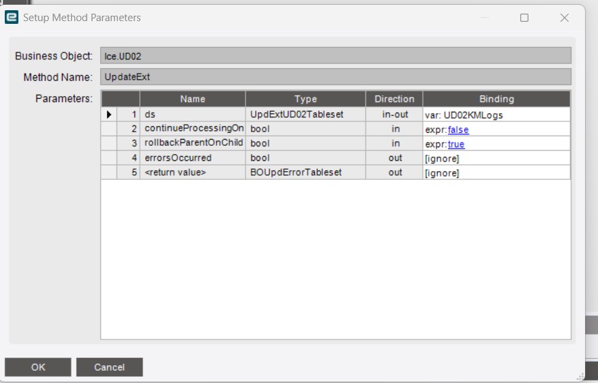Open the 'false' expression link
Viewport: 598px width, 383px height.
pos(458,129)
